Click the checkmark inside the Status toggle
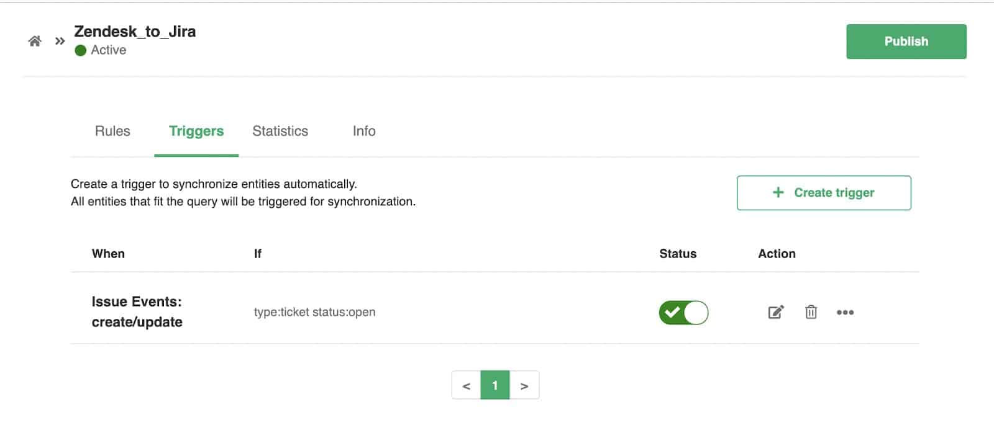This screenshot has width=994, height=446. point(672,312)
